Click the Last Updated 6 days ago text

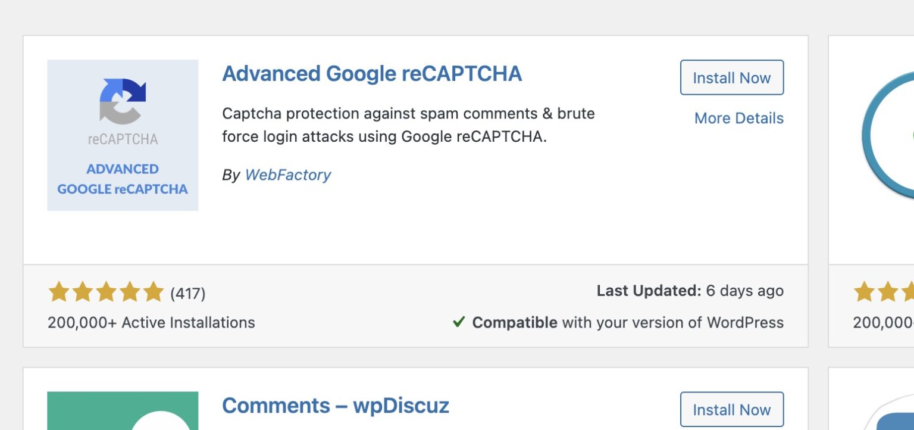[x=690, y=291]
